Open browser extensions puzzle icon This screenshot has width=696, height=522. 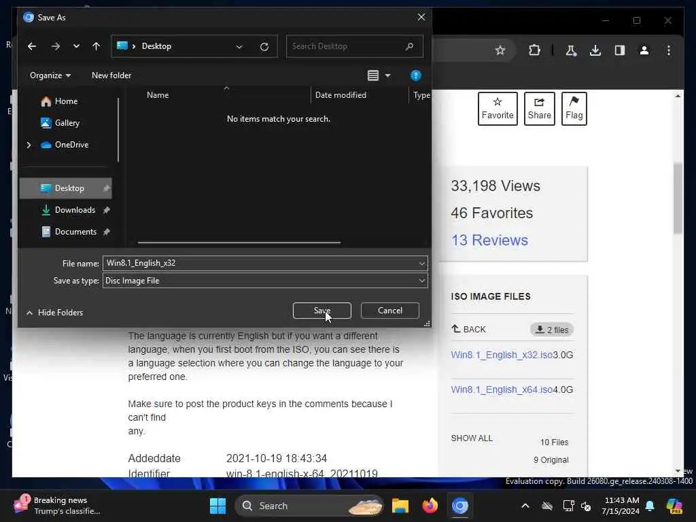point(534,50)
